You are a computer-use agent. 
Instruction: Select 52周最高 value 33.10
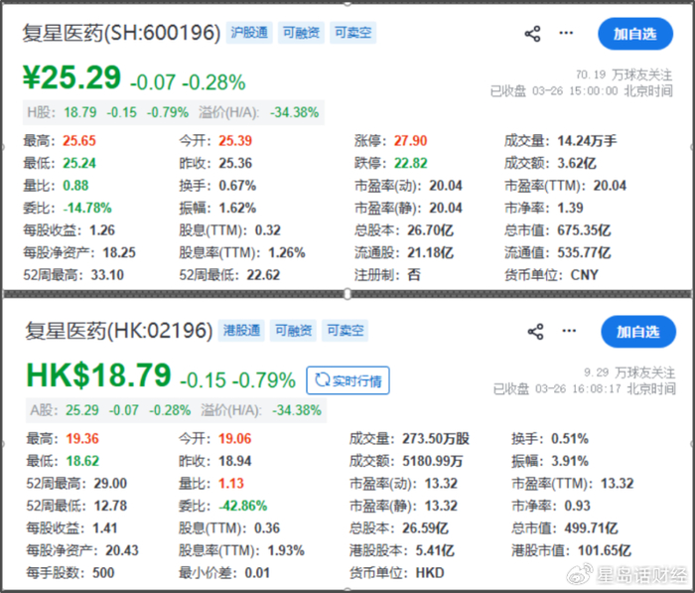pos(107,275)
